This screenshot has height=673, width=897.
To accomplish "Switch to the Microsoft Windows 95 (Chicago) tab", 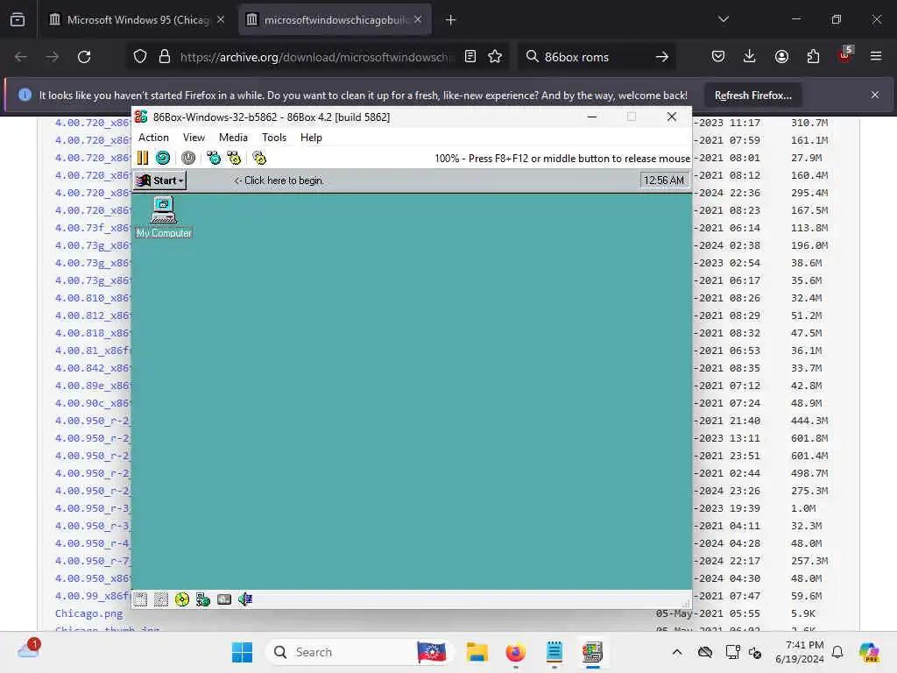I will [136, 20].
